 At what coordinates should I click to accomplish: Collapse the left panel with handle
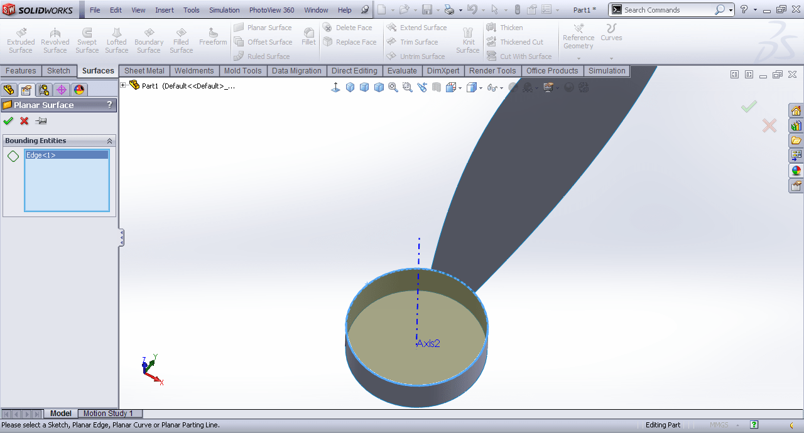[x=121, y=238]
